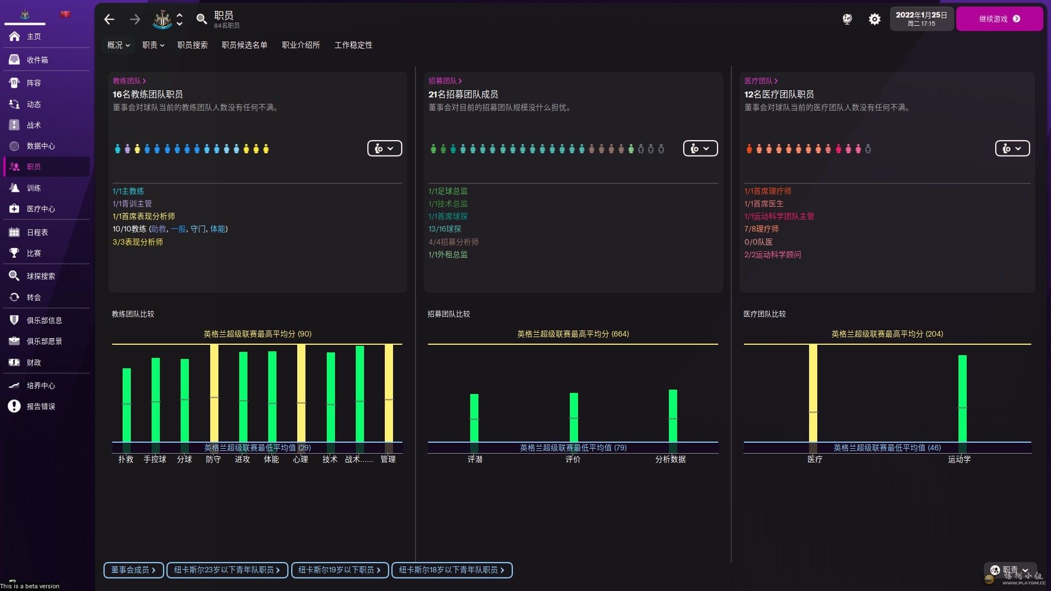
Task: Open the settings gear icon
Action: (x=875, y=19)
